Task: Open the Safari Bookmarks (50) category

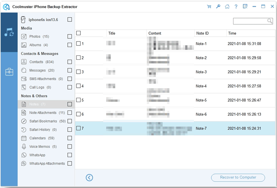Action: point(47,121)
